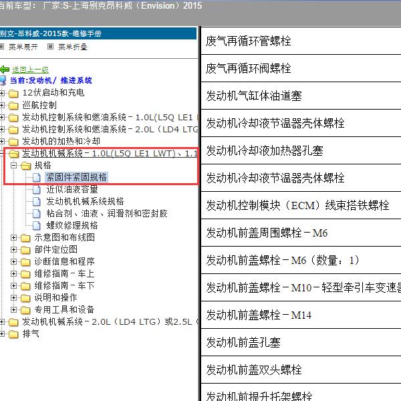Click 发动机冷却液加热器孔塞 row
This screenshot has width=401, height=401.
(x=301, y=150)
